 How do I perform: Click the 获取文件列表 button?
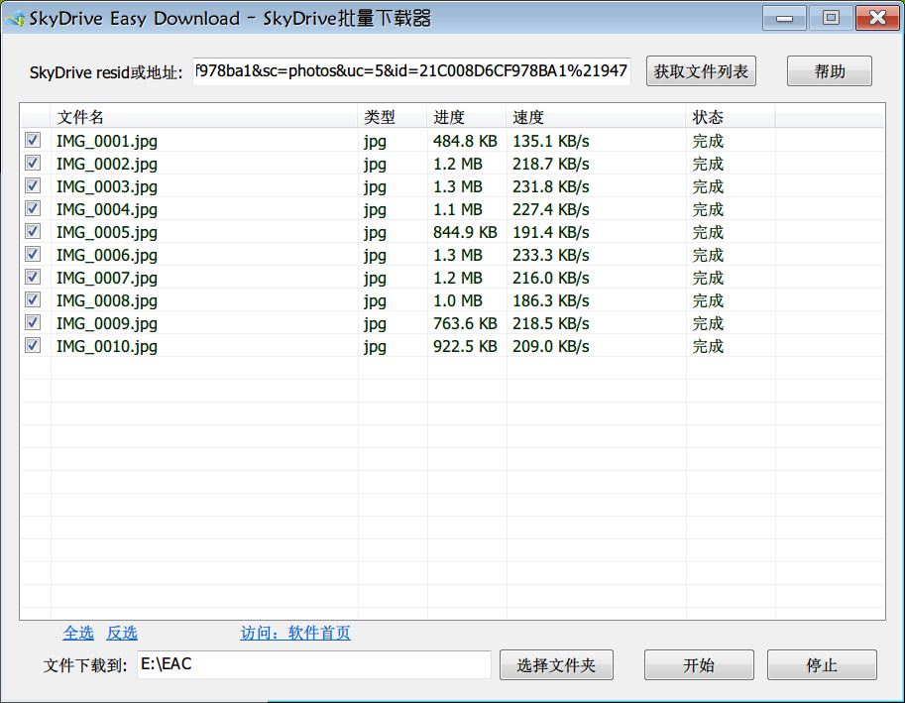coord(701,71)
